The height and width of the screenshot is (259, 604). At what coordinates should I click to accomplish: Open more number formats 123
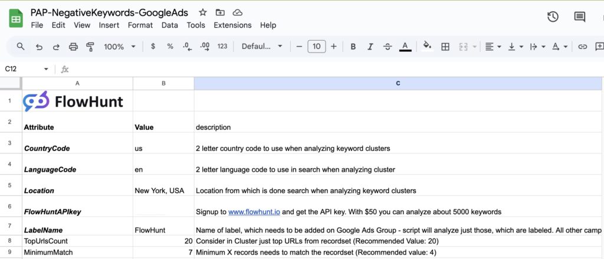pos(222,46)
